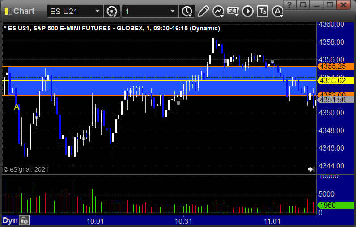The image size is (356, 227).
Task: Click the 4350.00 price axis label
Action: pyautogui.click(x=331, y=113)
